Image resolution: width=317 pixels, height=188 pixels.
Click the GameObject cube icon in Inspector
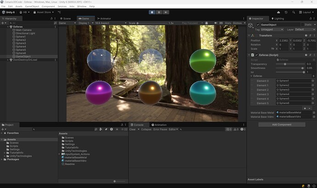click(250, 25)
